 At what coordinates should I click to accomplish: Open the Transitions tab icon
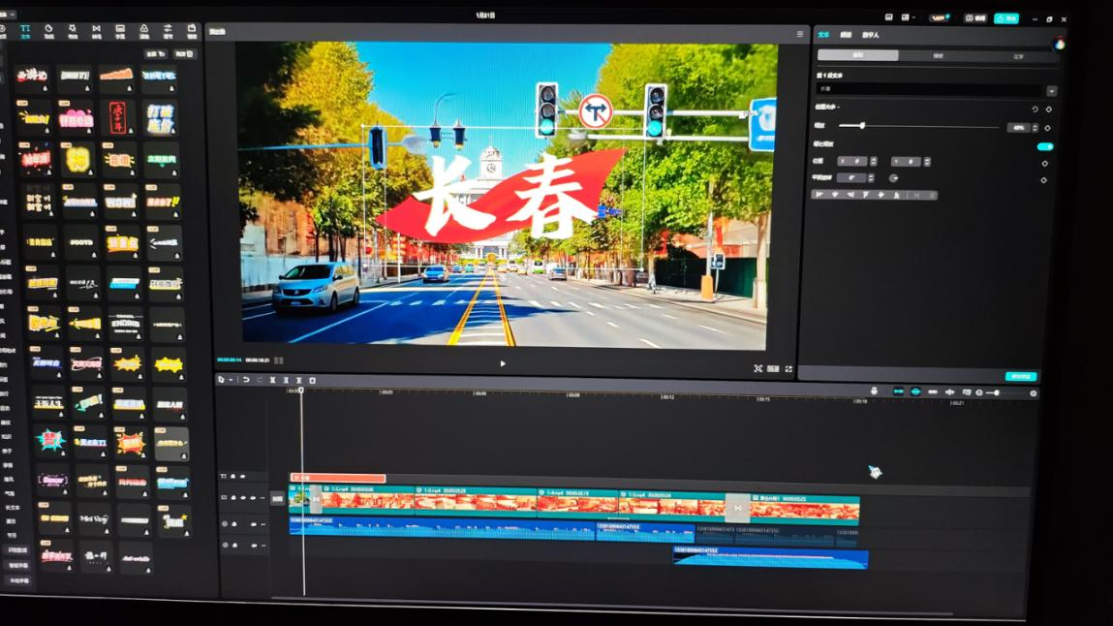96,32
